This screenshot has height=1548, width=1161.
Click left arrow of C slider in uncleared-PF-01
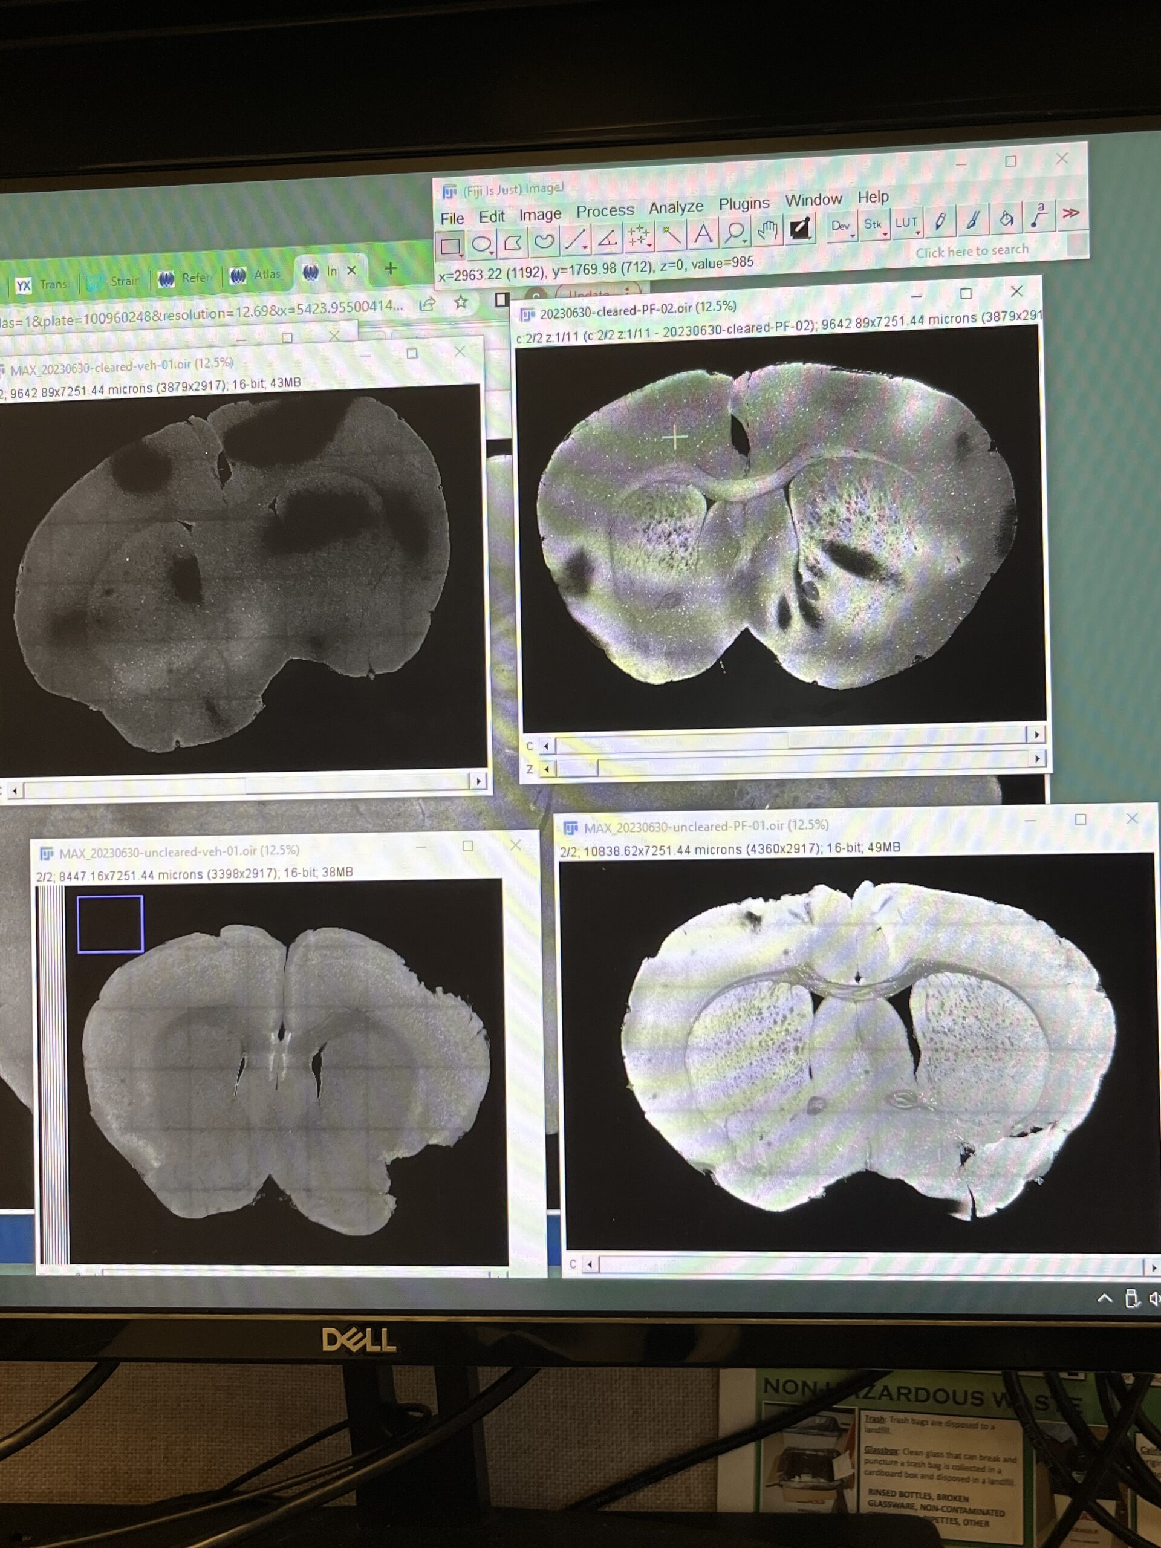pyautogui.click(x=591, y=1264)
